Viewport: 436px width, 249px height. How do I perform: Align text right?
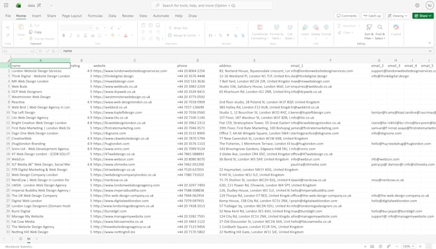tap(158, 31)
